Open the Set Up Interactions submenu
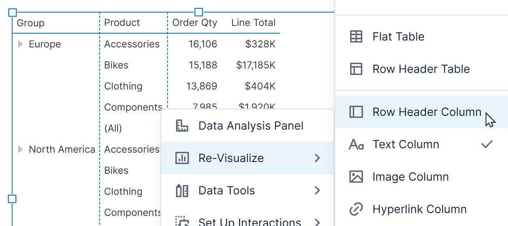The height and width of the screenshot is (226, 508). point(317,222)
